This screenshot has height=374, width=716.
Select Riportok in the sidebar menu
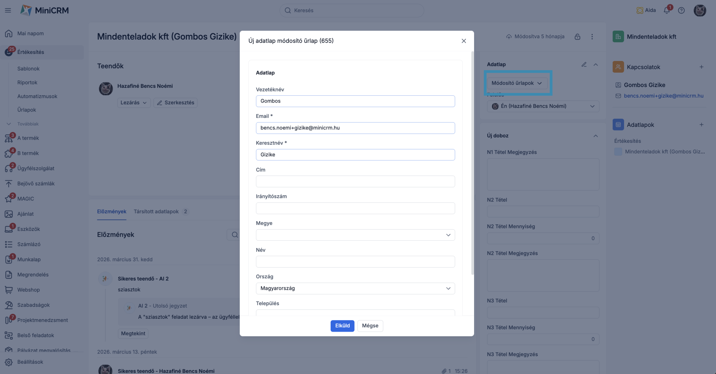click(27, 82)
